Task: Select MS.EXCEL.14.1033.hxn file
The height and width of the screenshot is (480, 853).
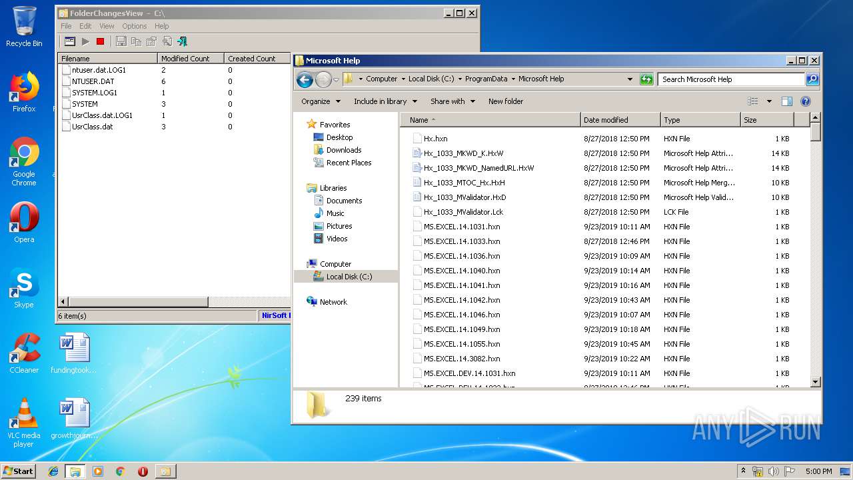Action: (x=462, y=241)
